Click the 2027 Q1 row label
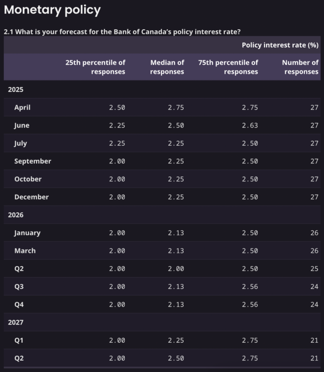The height and width of the screenshot is (372, 324). [19, 341]
